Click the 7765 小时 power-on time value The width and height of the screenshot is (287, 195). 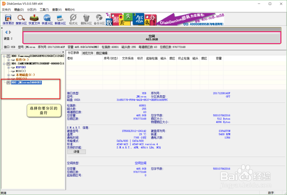click(x=140, y=138)
